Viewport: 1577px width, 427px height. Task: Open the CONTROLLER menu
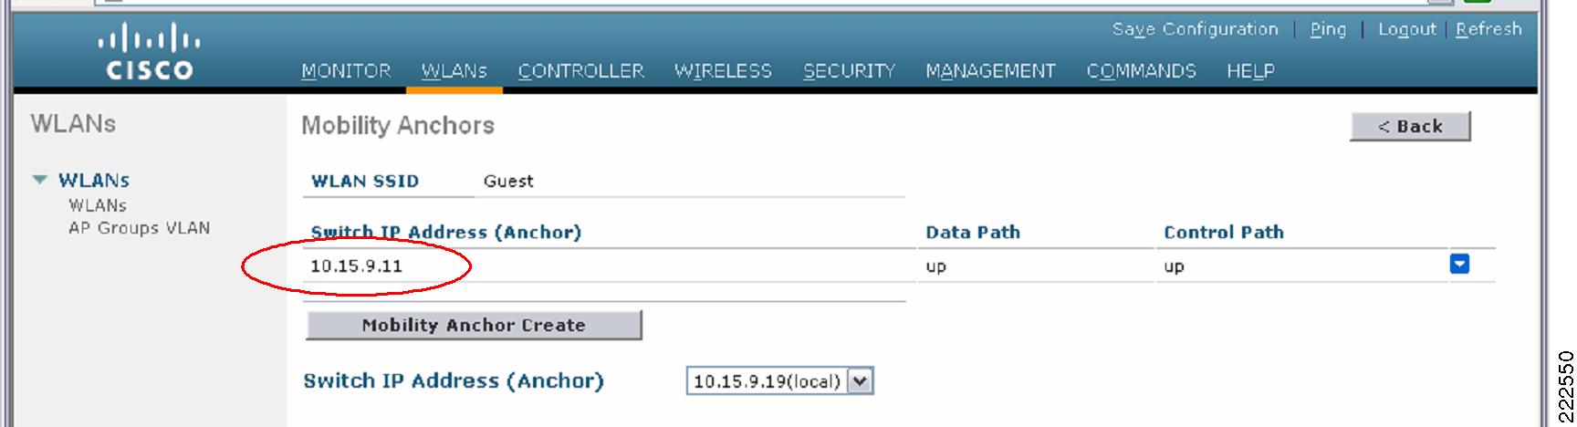(x=581, y=71)
